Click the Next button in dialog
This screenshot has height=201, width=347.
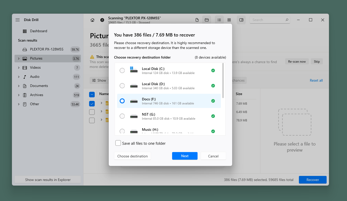click(185, 156)
